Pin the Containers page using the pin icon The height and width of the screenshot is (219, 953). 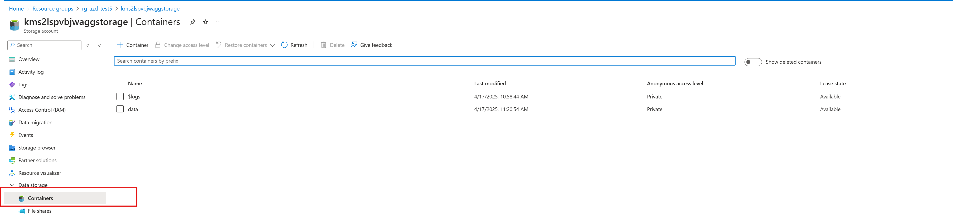[x=192, y=22]
